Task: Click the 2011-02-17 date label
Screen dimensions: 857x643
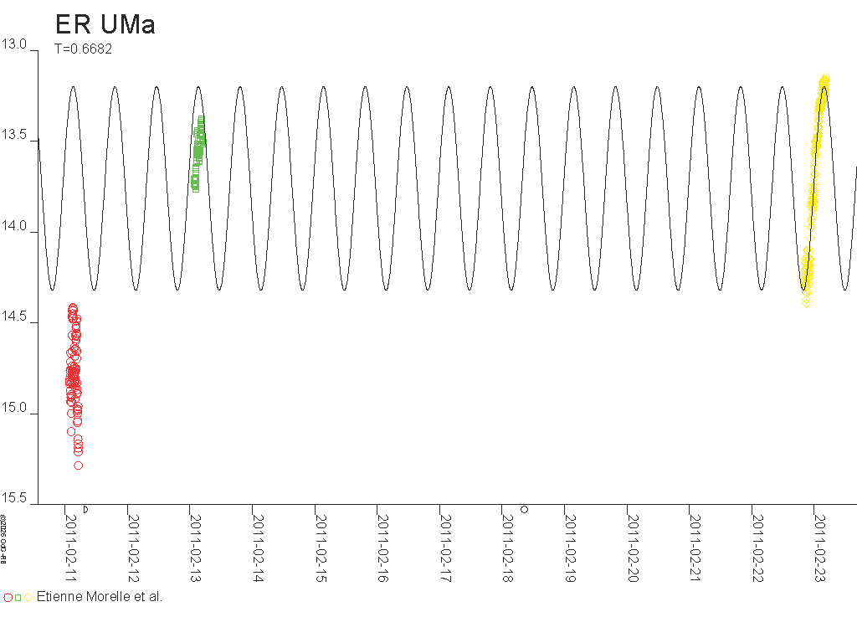Action: [x=445, y=548]
